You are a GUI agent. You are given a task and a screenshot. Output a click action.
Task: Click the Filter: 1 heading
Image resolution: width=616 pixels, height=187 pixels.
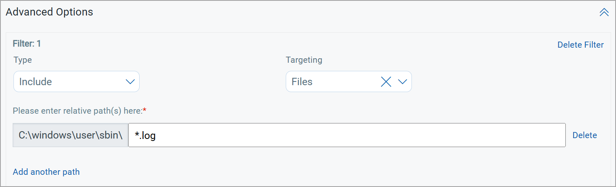click(x=27, y=44)
